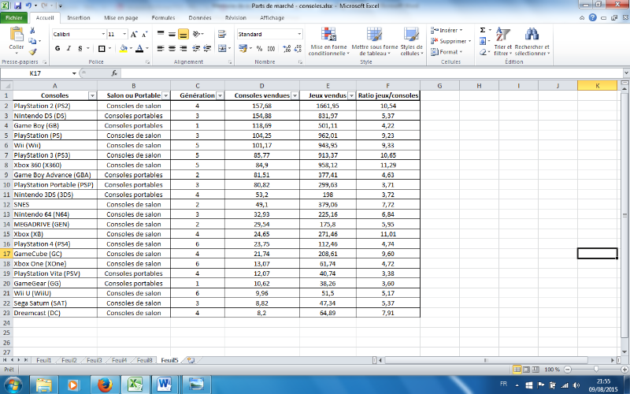Click the insert function fx icon
The width and height of the screenshot is (630, 394).
[114, 72]
